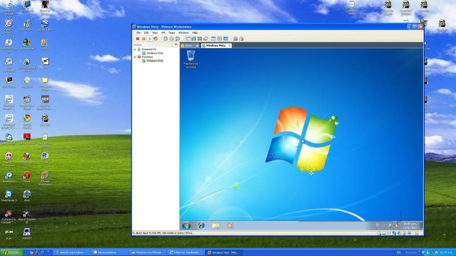Open the Windows menu in VMware
Viewport: 456px width, 256px height.
[x=183, y=33]
